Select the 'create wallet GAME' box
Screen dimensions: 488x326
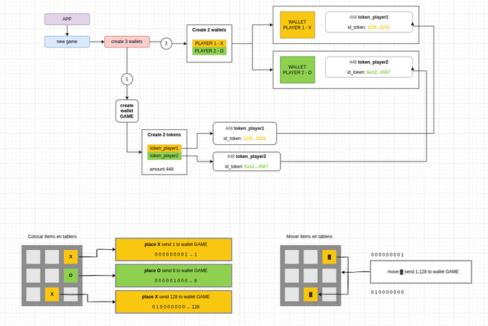127,111
